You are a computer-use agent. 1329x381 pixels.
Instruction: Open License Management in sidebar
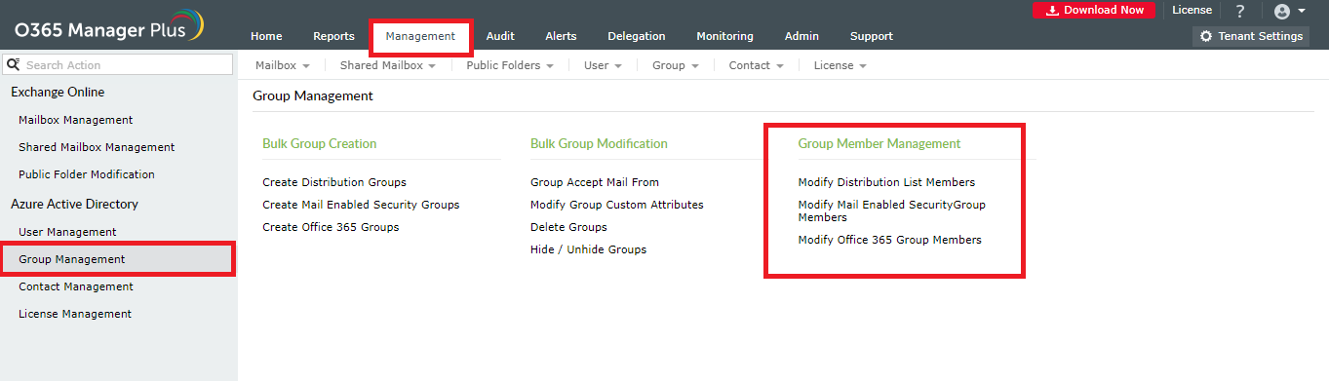[x=75, y=314]
